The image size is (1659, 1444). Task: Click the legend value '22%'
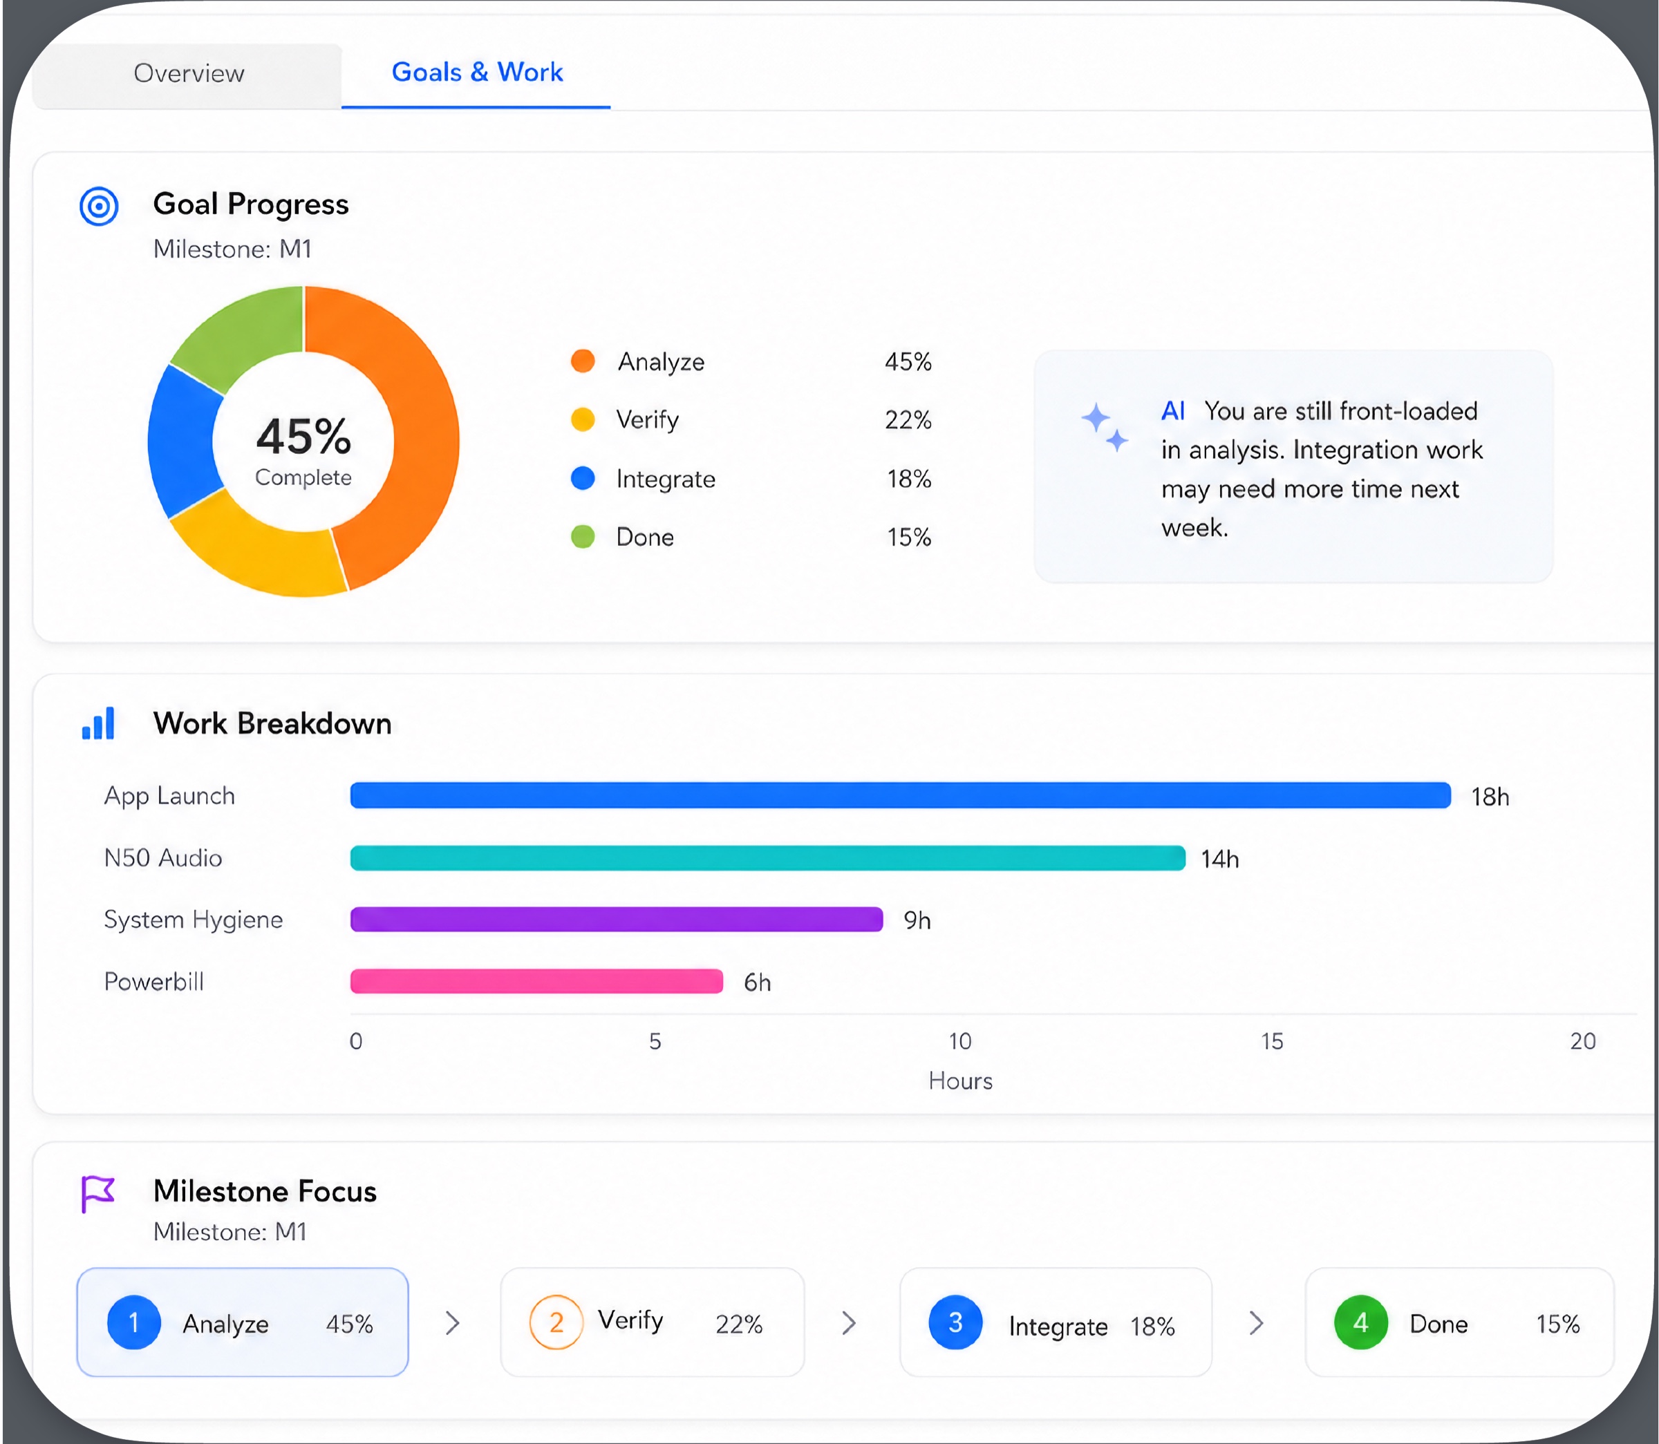coord(908,420)
